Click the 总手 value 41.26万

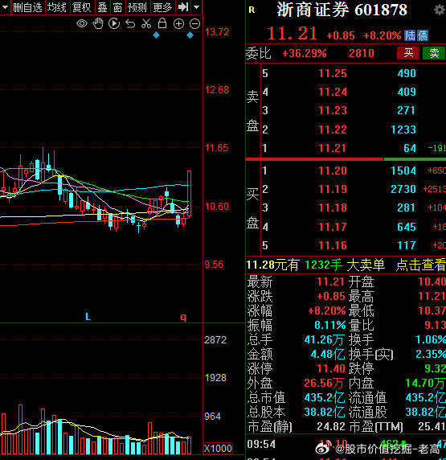325,339
